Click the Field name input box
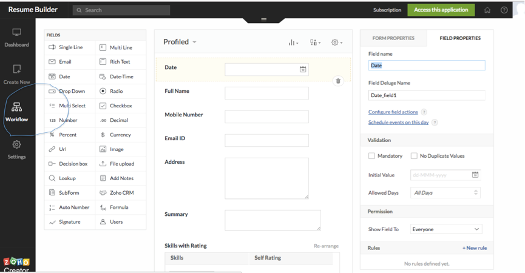The width and height of the screenshot is (525, 273). pyautogui.click(x=427, y=66)
